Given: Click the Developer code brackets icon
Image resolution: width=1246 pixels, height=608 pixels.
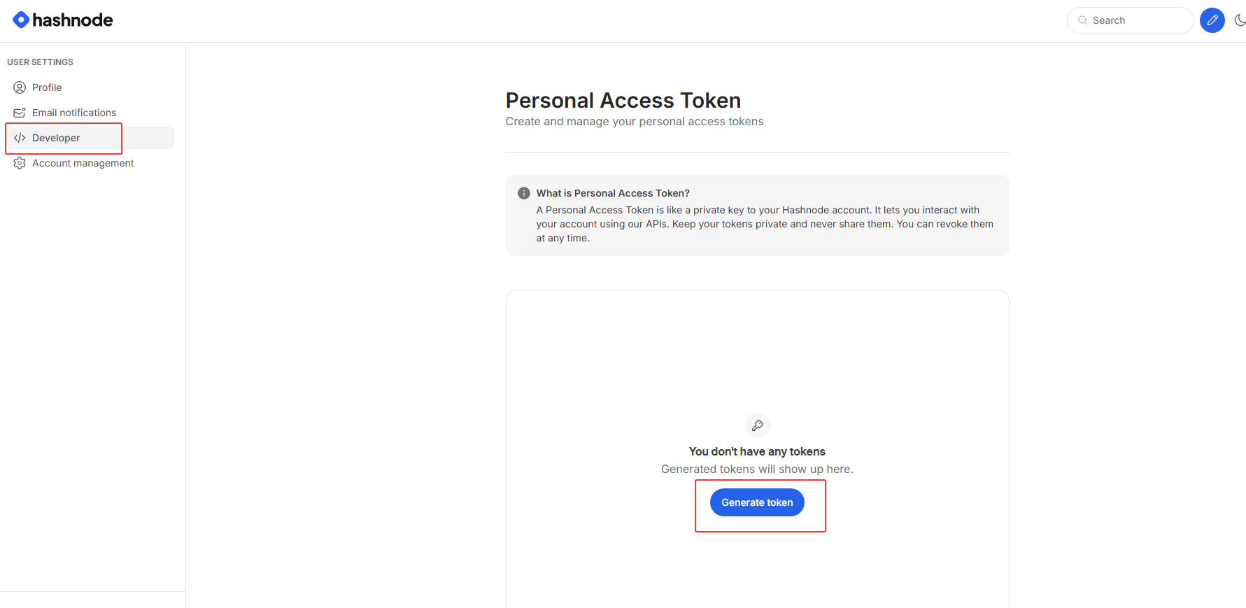Looking at the screenshot, I should pyautogui.click(x=20, y=138).
